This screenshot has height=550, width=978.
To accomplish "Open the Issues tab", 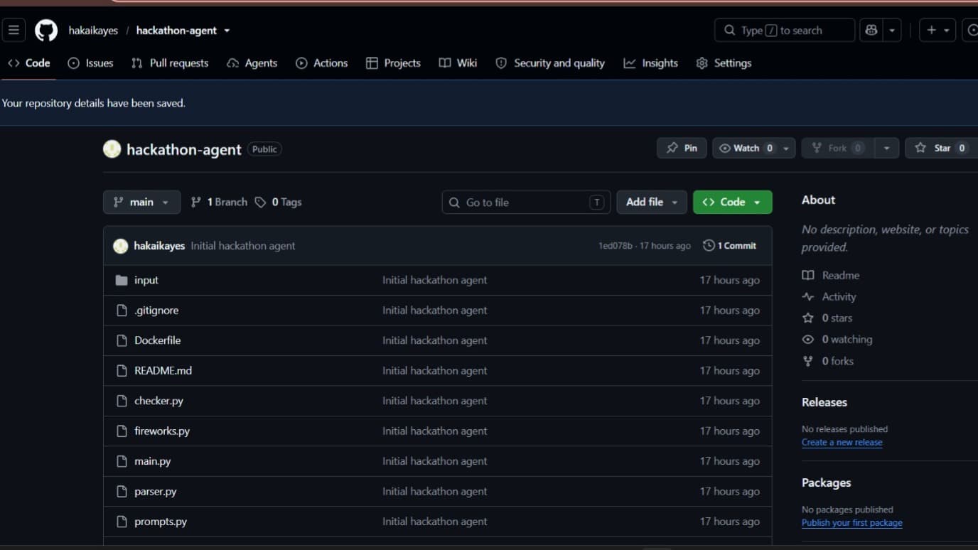I will 90,63.
